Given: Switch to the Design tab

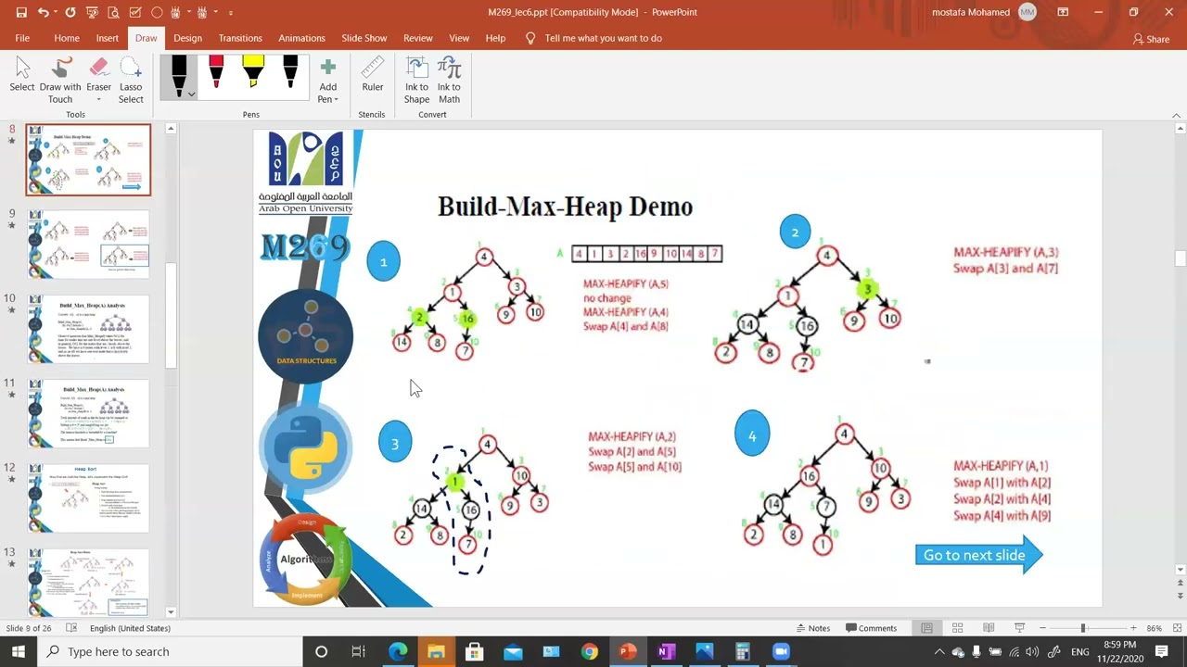Looking at the screenshot, I should [x=187, y=38].
